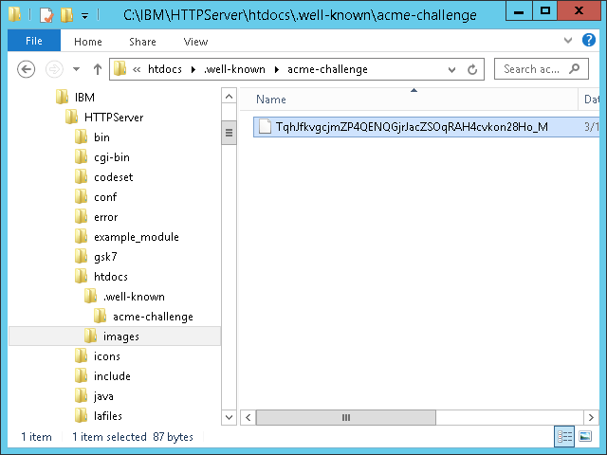The image size is (607, 455).
Task: Switch to the View ribbon tab
Action: click(x=195, y=42)
